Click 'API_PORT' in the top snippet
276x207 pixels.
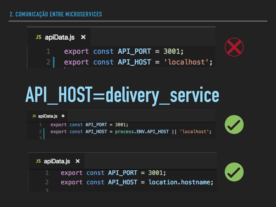click(x=134, y=51)
